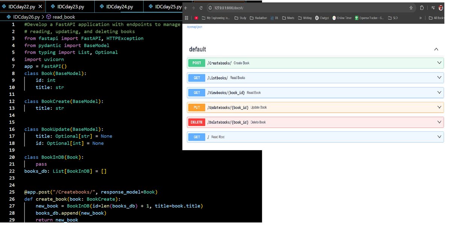Open the DL bookmark
The height and width of the screenshot is (245, 451).
(274, 18)
